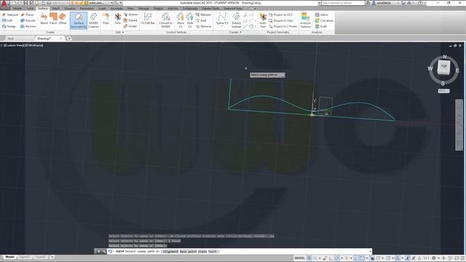Open status bar customization menu

[462, 258]
